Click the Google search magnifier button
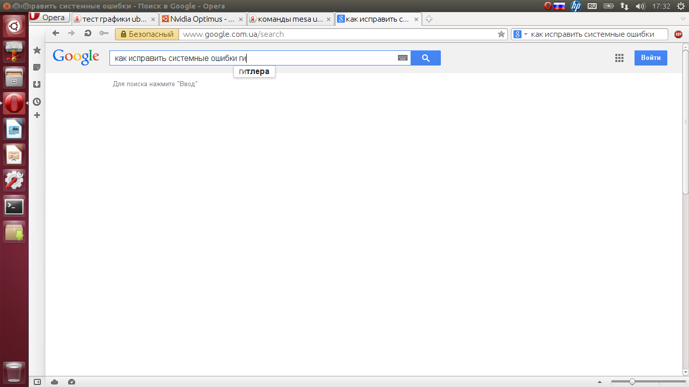 click(425, 58)
